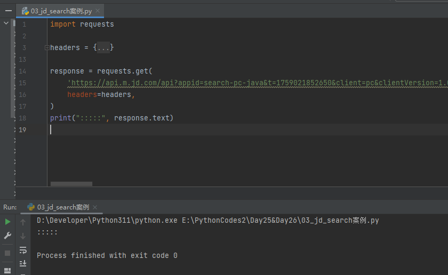Click the print statement on line 18
This screenshot has height=275, width=448.
[111, 118]
